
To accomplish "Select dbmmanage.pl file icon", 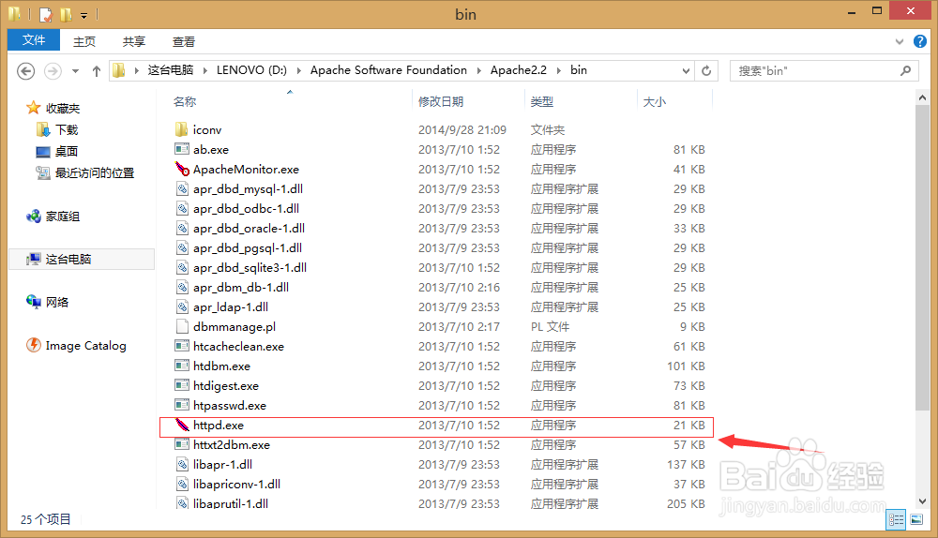I will click(182, 327).
